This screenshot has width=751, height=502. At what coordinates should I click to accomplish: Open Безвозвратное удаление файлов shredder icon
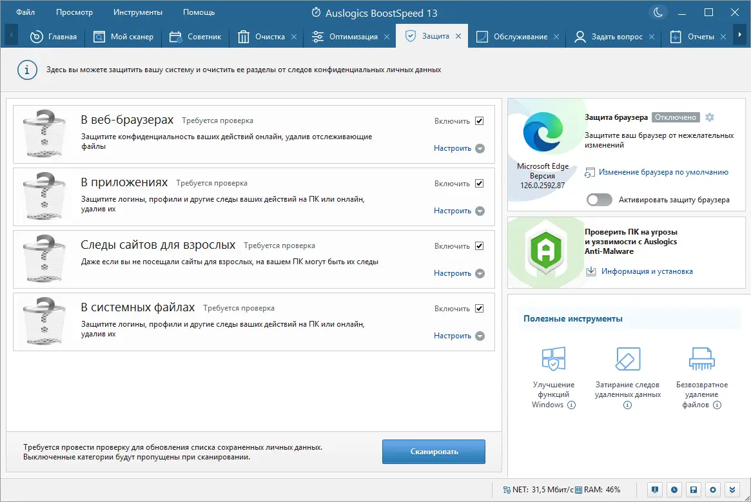tap(701, 359)
